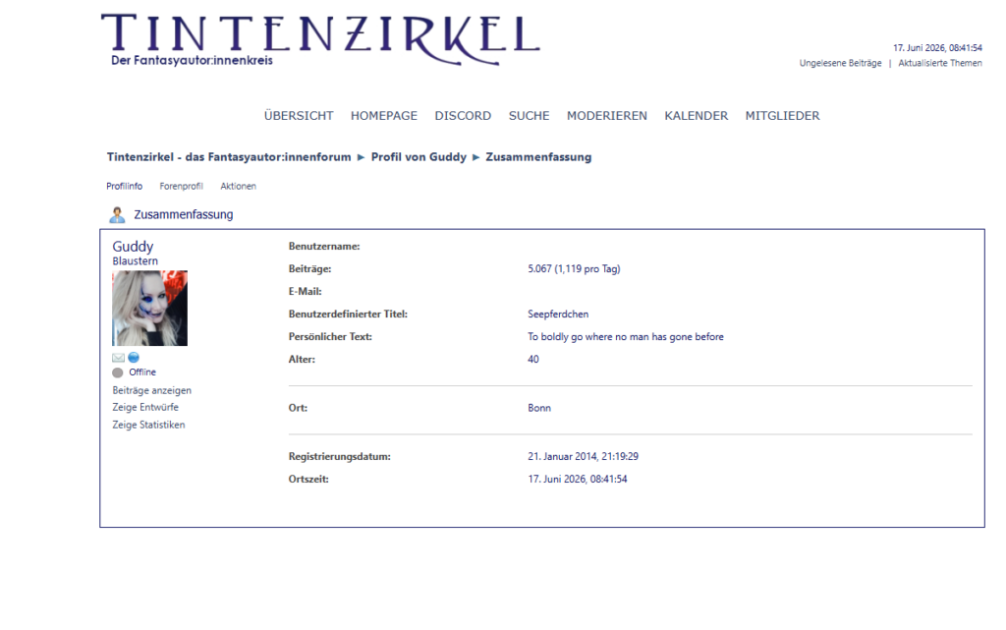Click the Blaustern rank text
The image size is (1006, 630).
pyautogui.click(x=135, y=261)
